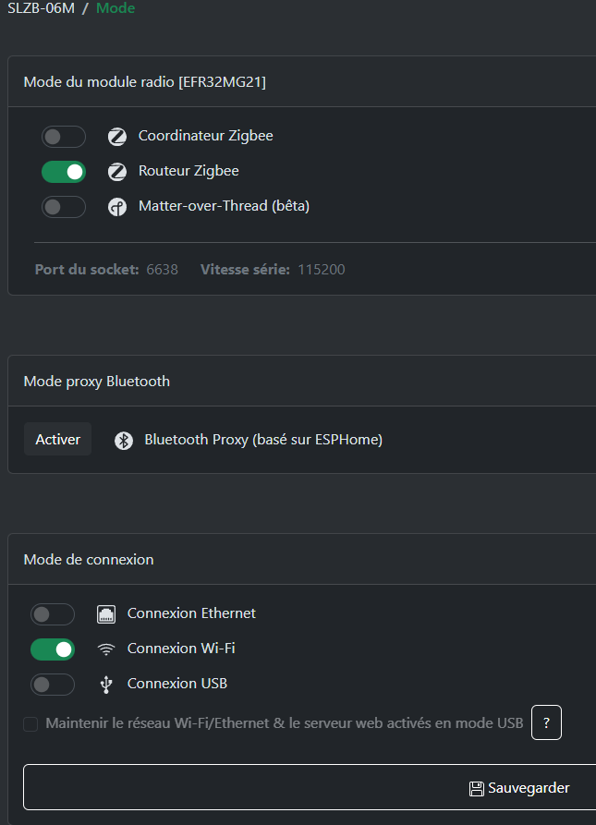596x825 pixels.
Task: Select the Mode breadcrumb item
Action: 116,8
